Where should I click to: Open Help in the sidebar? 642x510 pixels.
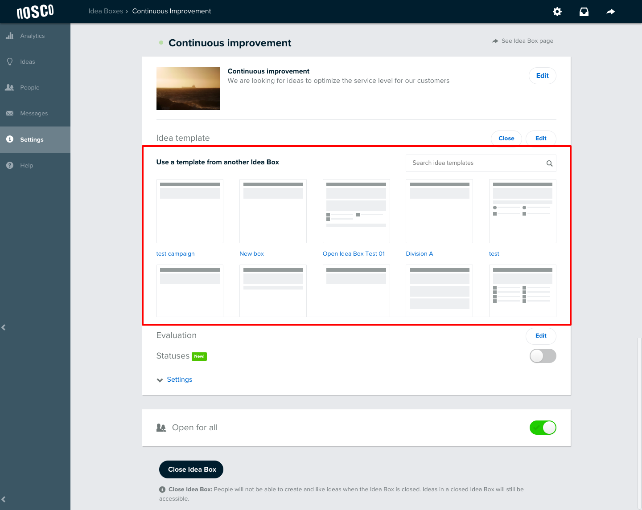pos(27,165)
